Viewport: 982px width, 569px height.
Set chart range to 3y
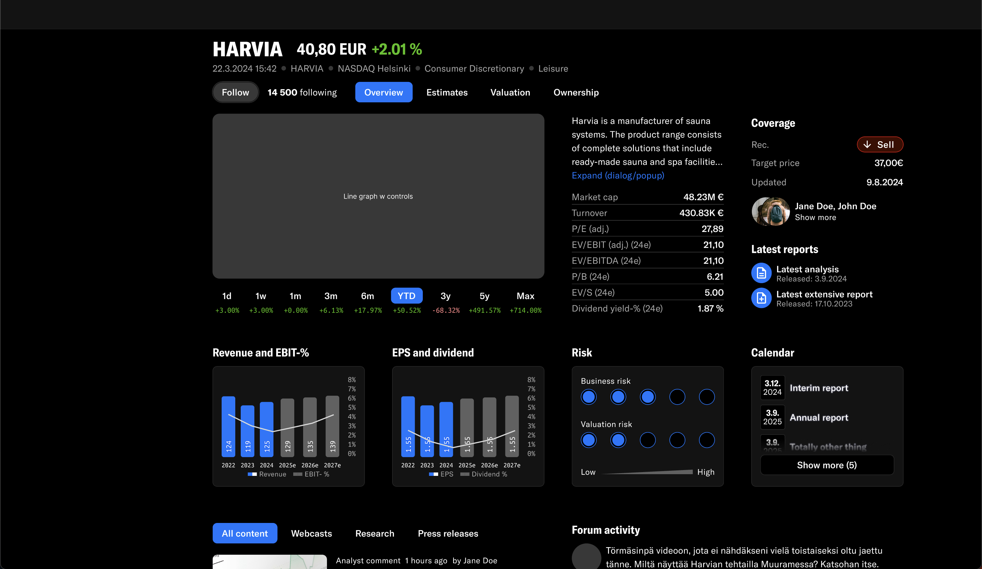445,296
